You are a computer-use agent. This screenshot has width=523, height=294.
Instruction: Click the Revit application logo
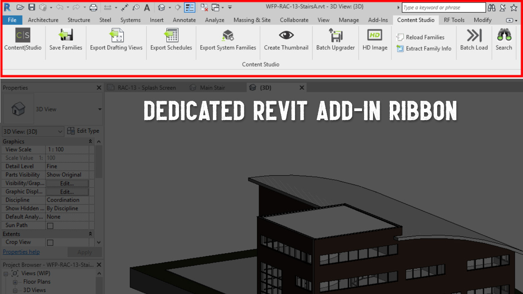pyautogui.click(x=7, y=7)
